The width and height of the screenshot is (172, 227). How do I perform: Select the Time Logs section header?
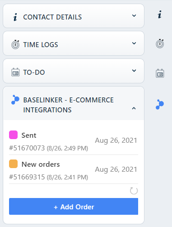coord(74,43)
